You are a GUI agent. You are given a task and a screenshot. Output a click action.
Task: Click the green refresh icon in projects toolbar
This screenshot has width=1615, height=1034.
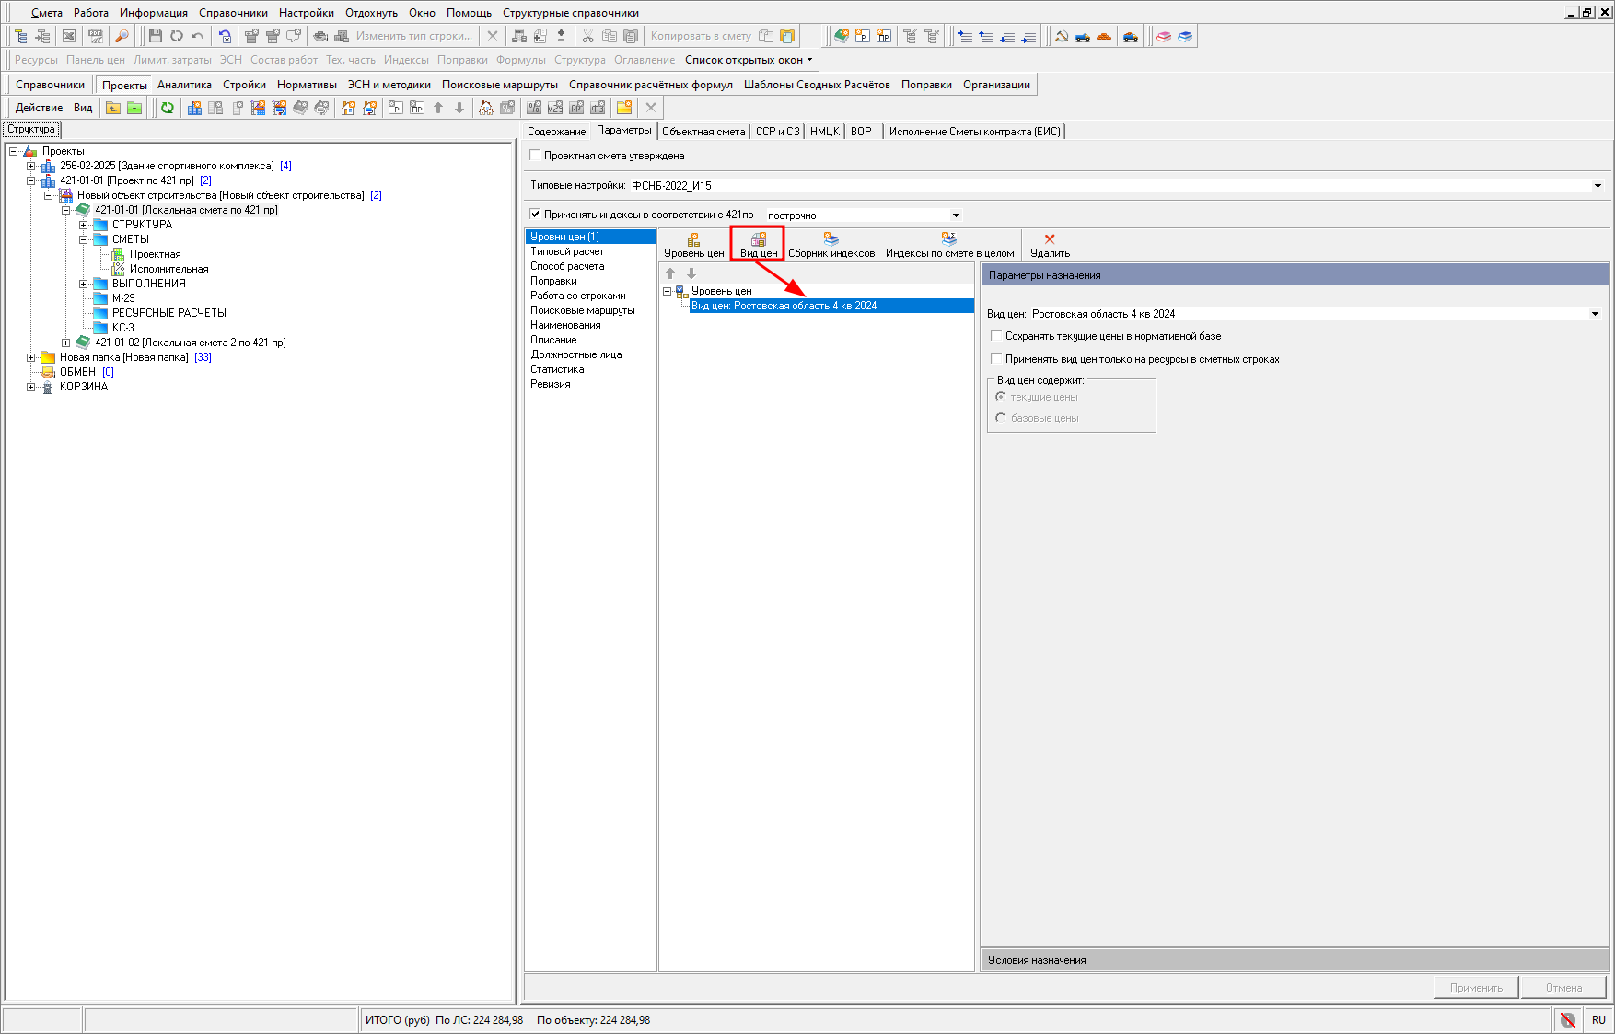coord(168,108)
